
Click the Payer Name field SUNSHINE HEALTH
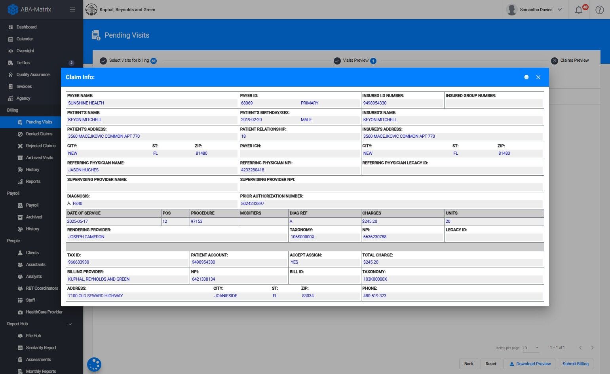pyautogui.click(x=86, y=103)
